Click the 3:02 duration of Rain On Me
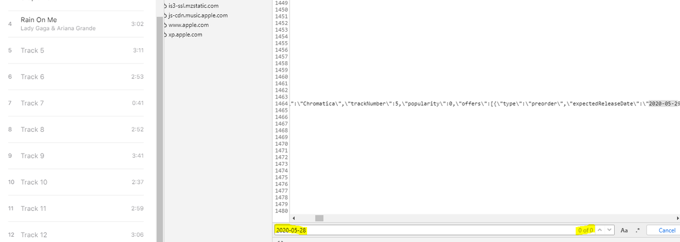 (x=137, y=24)
